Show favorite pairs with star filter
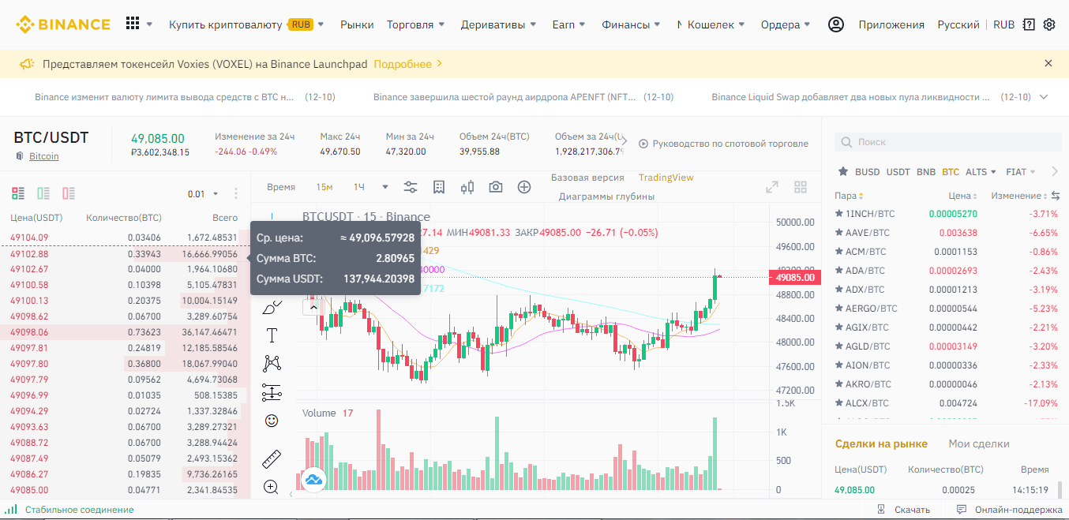Image resolution: width=1069 pixels, height=520 pixels. [x=843, y=171]
